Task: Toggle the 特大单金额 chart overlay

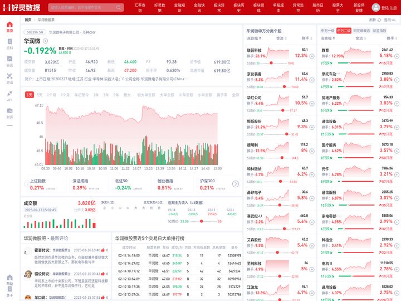Action: pyautogui.click(x=146, y=95)
